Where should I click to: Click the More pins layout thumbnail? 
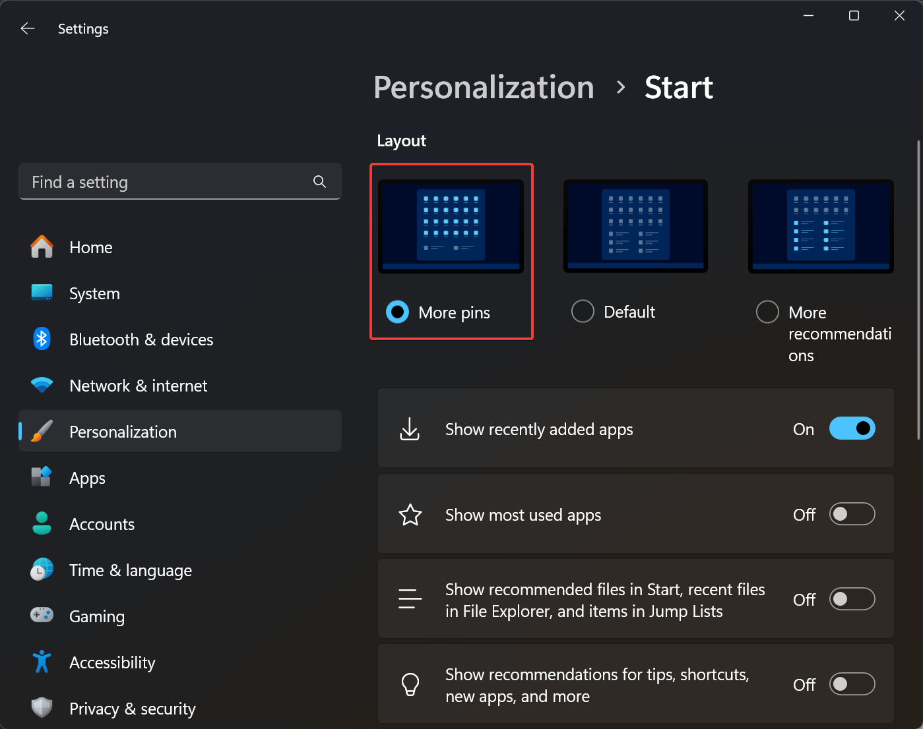click(x=451, y=226)
